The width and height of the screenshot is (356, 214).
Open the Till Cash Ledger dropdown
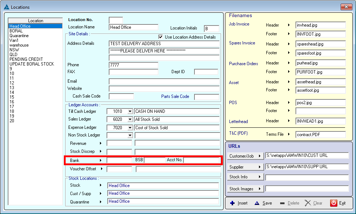click(130, 111)
